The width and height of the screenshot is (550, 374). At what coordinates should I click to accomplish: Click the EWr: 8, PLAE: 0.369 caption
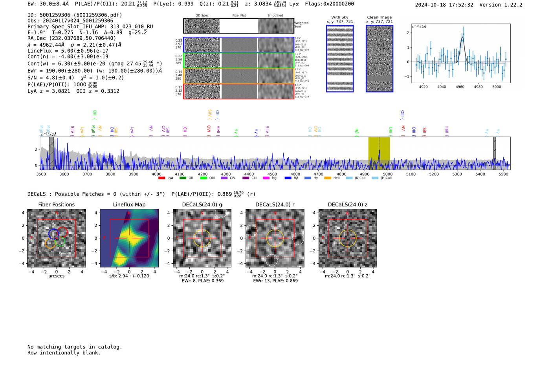(202, 281)
